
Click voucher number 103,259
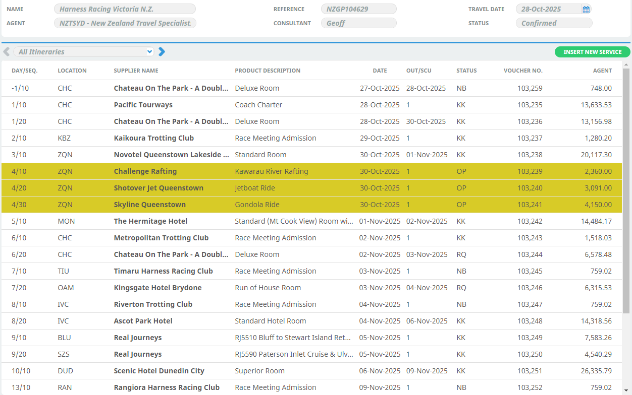[x=530, y=88]
